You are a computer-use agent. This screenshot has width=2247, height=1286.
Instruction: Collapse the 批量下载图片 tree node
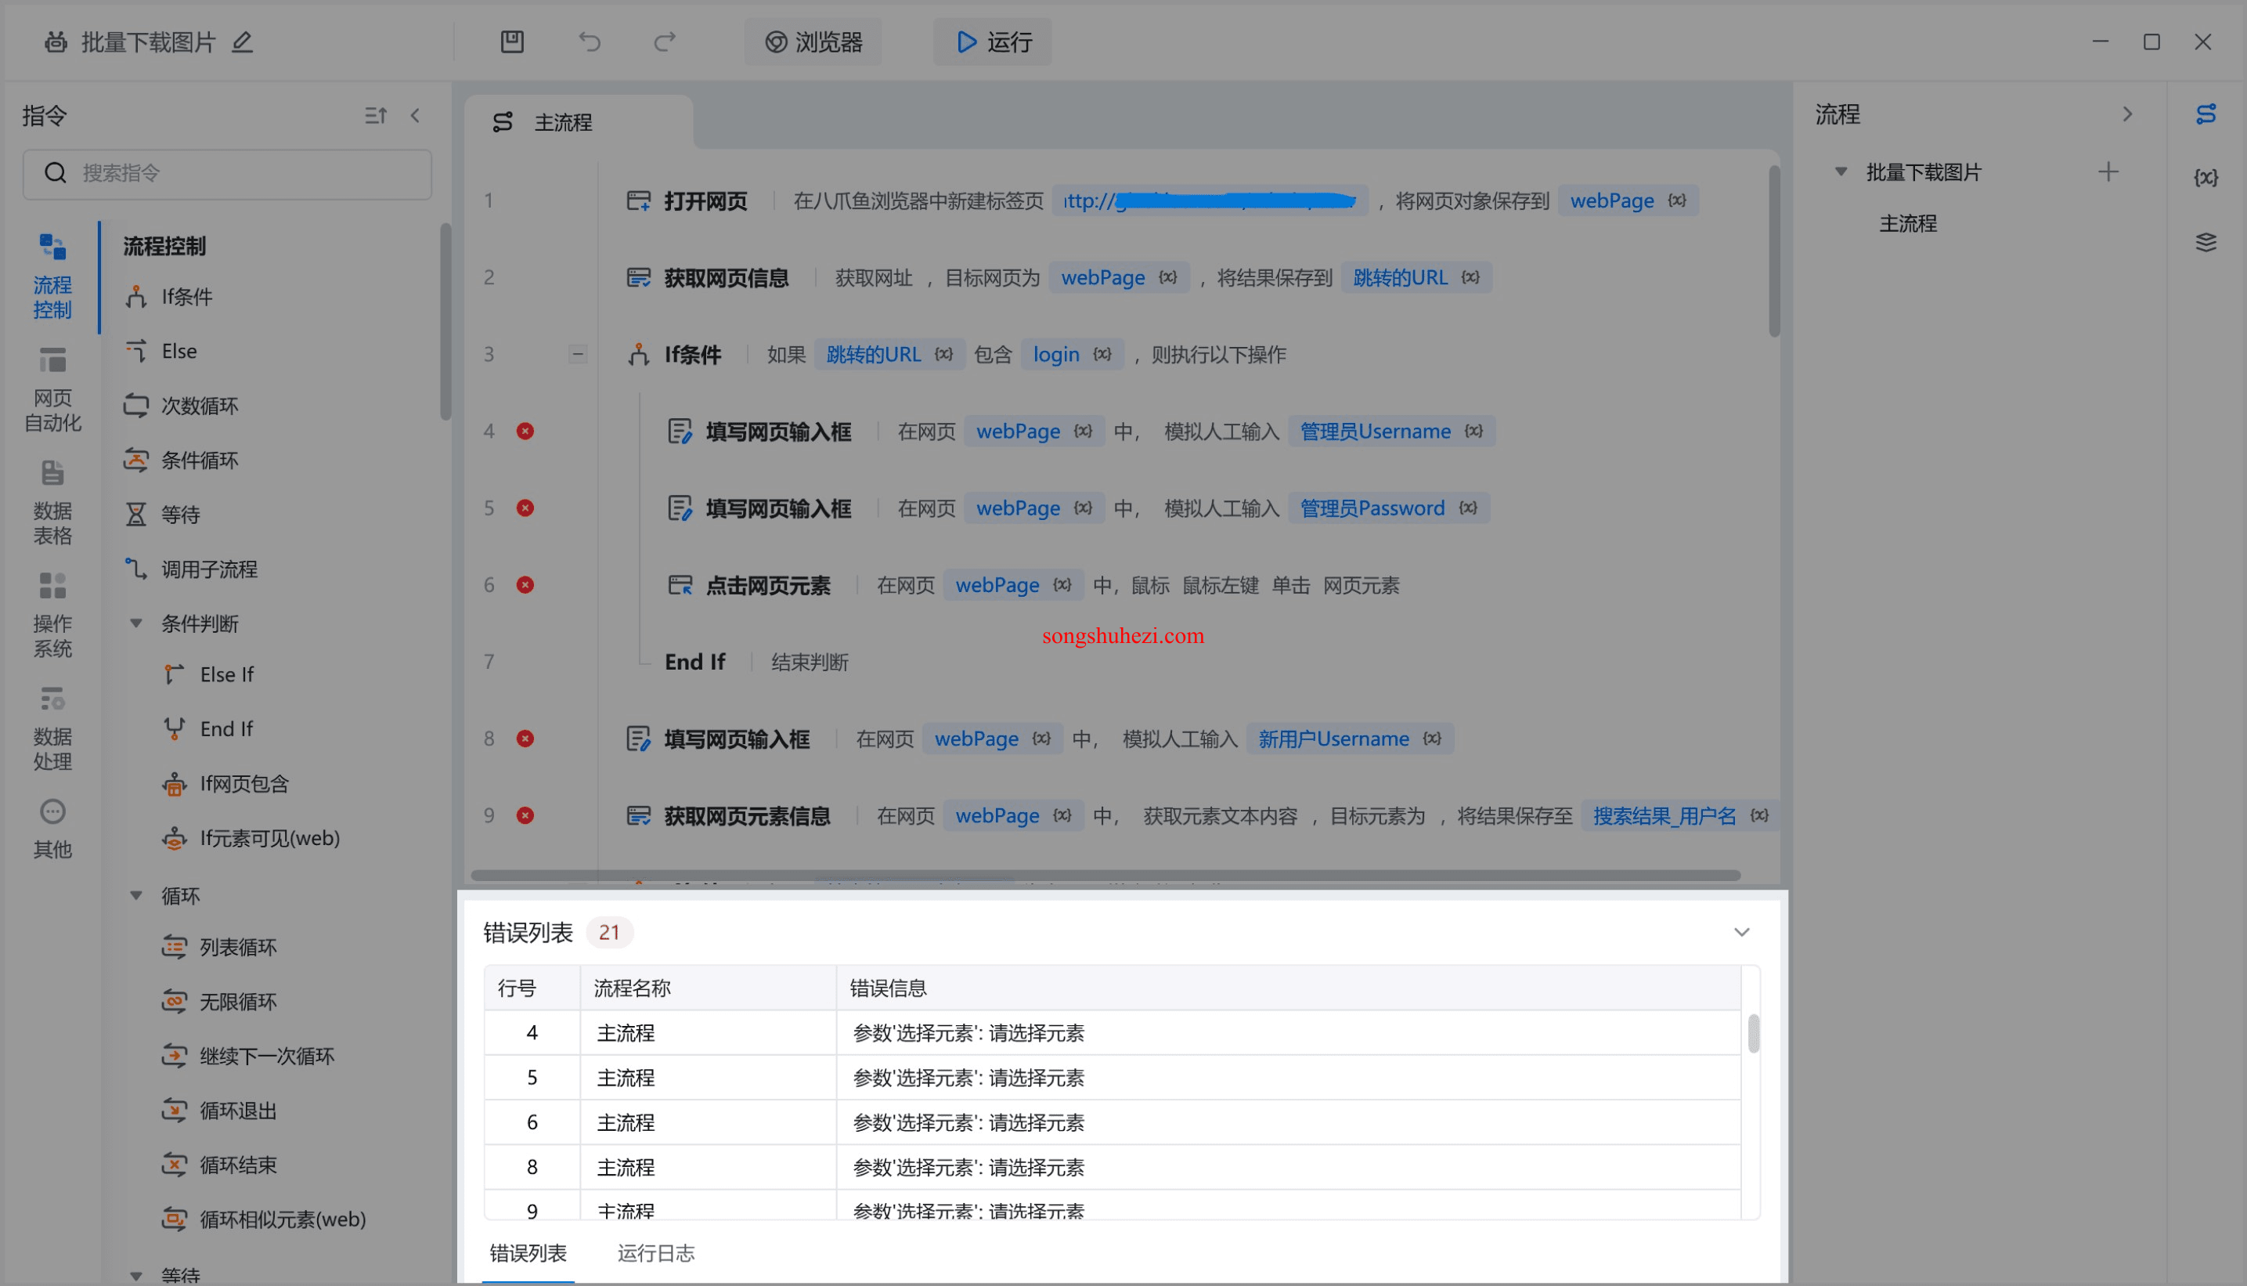tap(1841, 172)
